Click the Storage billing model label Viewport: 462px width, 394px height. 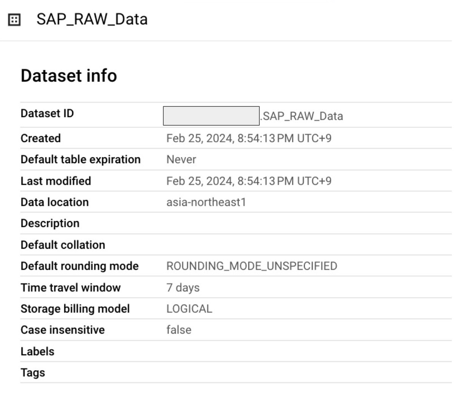pos(75,309)
